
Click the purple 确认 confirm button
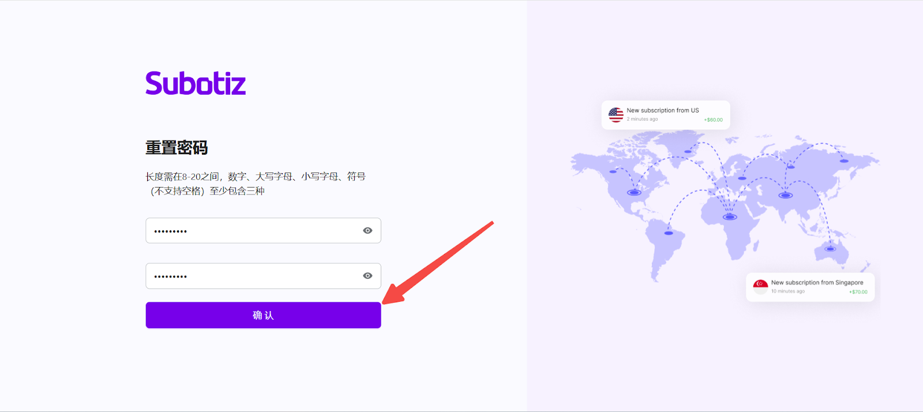[263, 315]
